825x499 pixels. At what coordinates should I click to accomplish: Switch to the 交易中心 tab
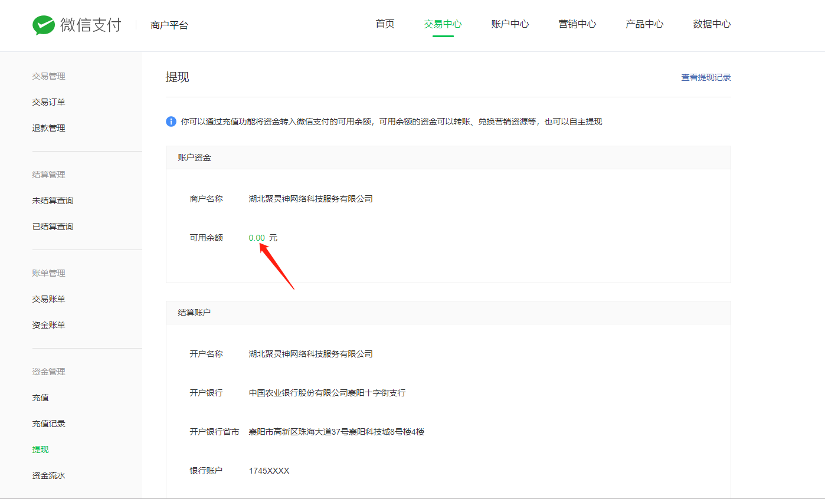(x=443, y=24)
